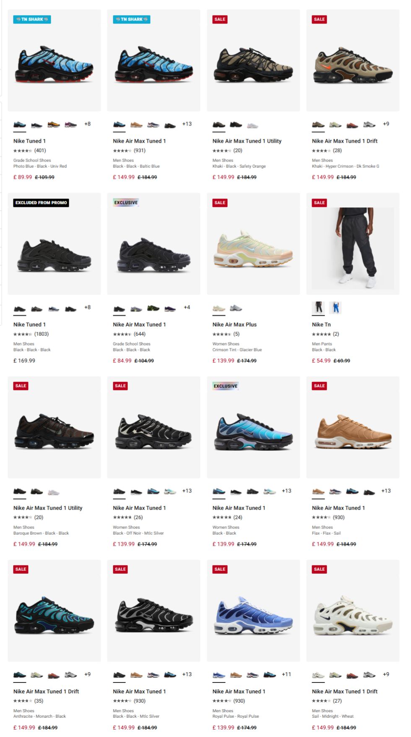Select red colorway thumbnail under Khaki Tuned 1 Drift
Viewport: 411px width, 737px height.
pos(352,125)
